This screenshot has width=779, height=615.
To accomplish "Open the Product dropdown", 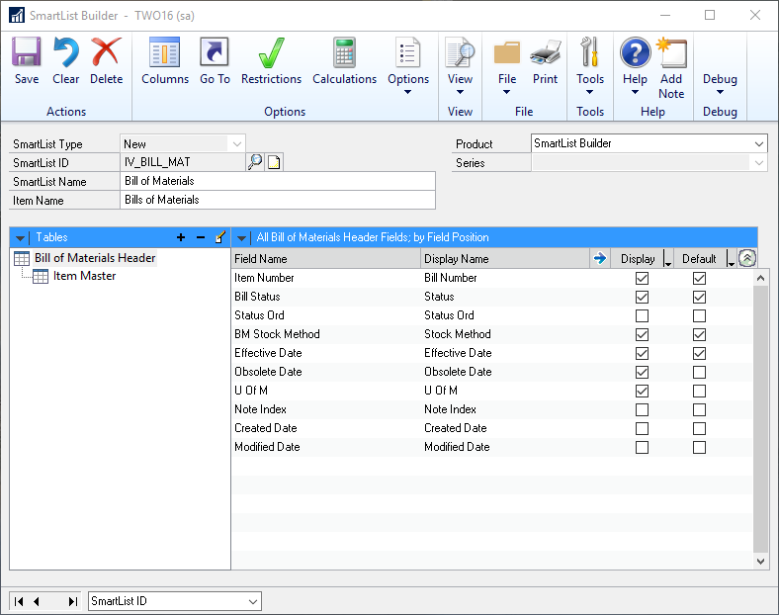I will [x=759, y=144].
